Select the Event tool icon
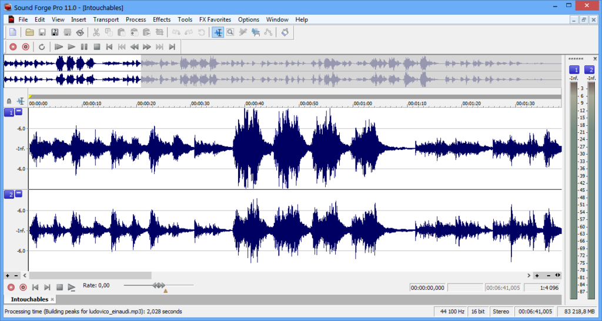 point(255,32)
